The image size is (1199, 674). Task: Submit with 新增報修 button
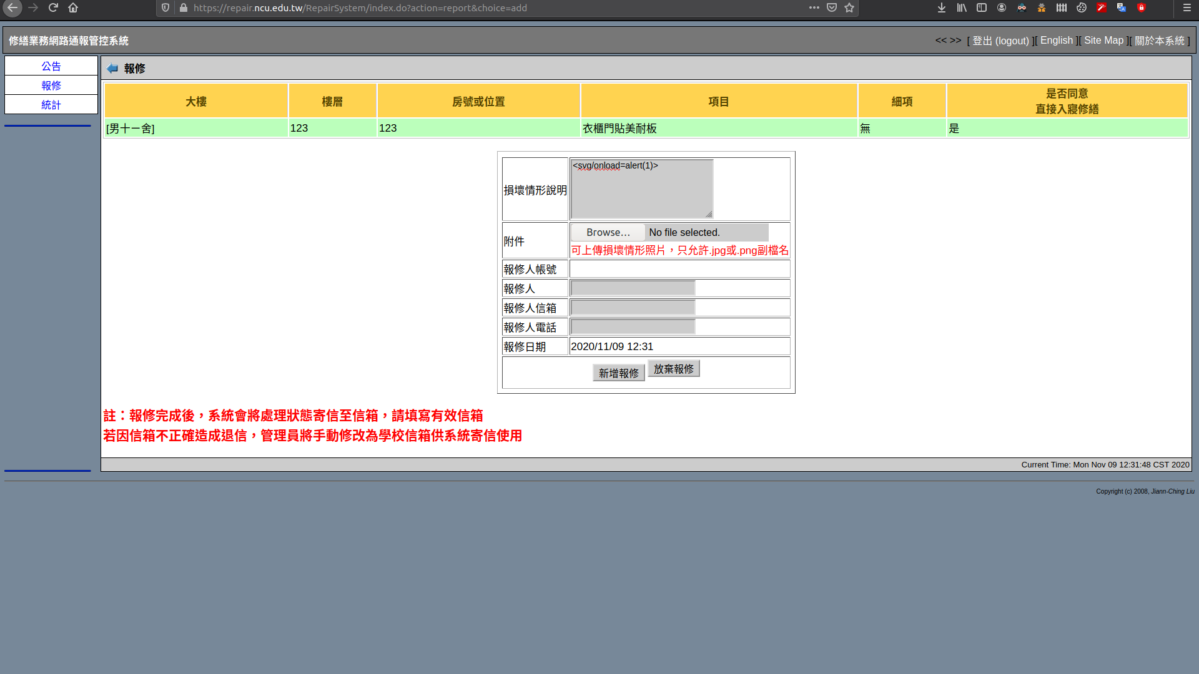(618, 373)
